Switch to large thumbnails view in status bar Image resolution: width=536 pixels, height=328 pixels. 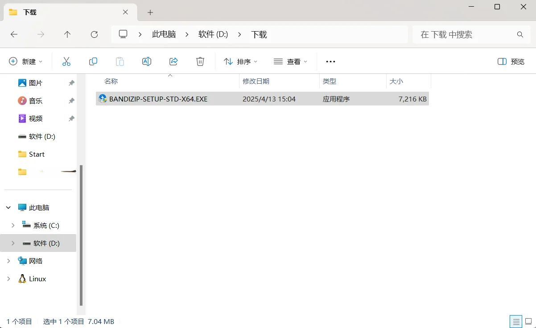tap(528, 321)
